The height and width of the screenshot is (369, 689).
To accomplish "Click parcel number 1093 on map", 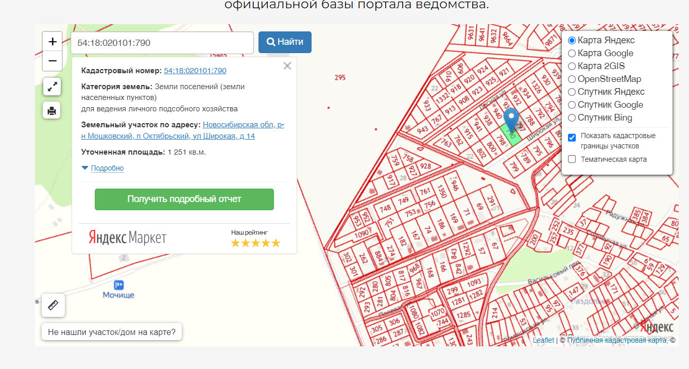I will tap(474, 283).
